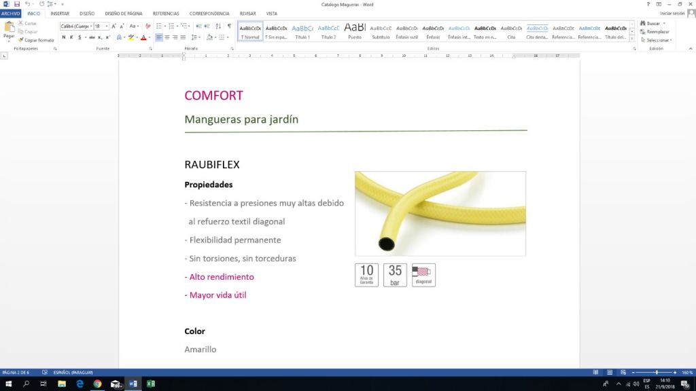Viewport: 696px width, 391px height.
Task: Apply the Título 2 style
Action: click(x=328, y=31)
